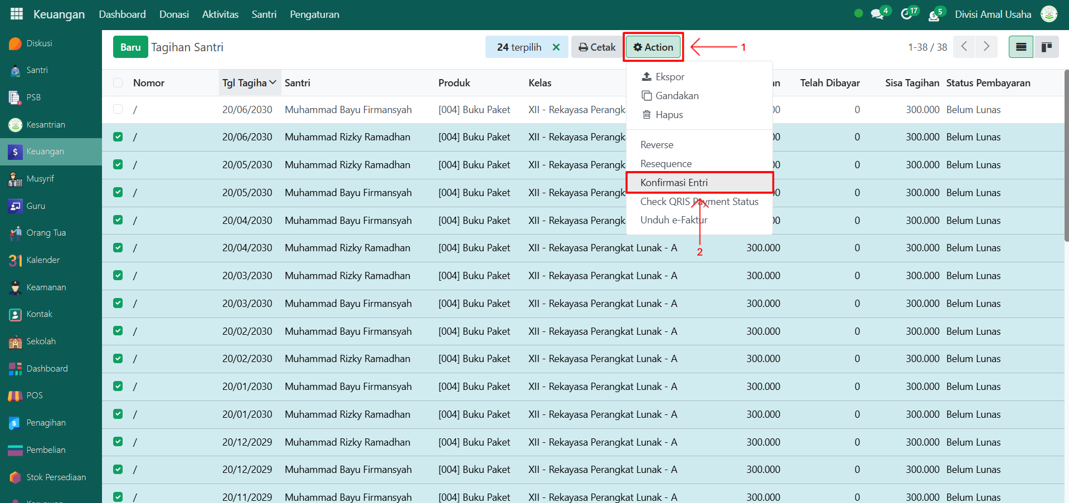Open the chat messages icon in top bar

(x=877, y=14)
